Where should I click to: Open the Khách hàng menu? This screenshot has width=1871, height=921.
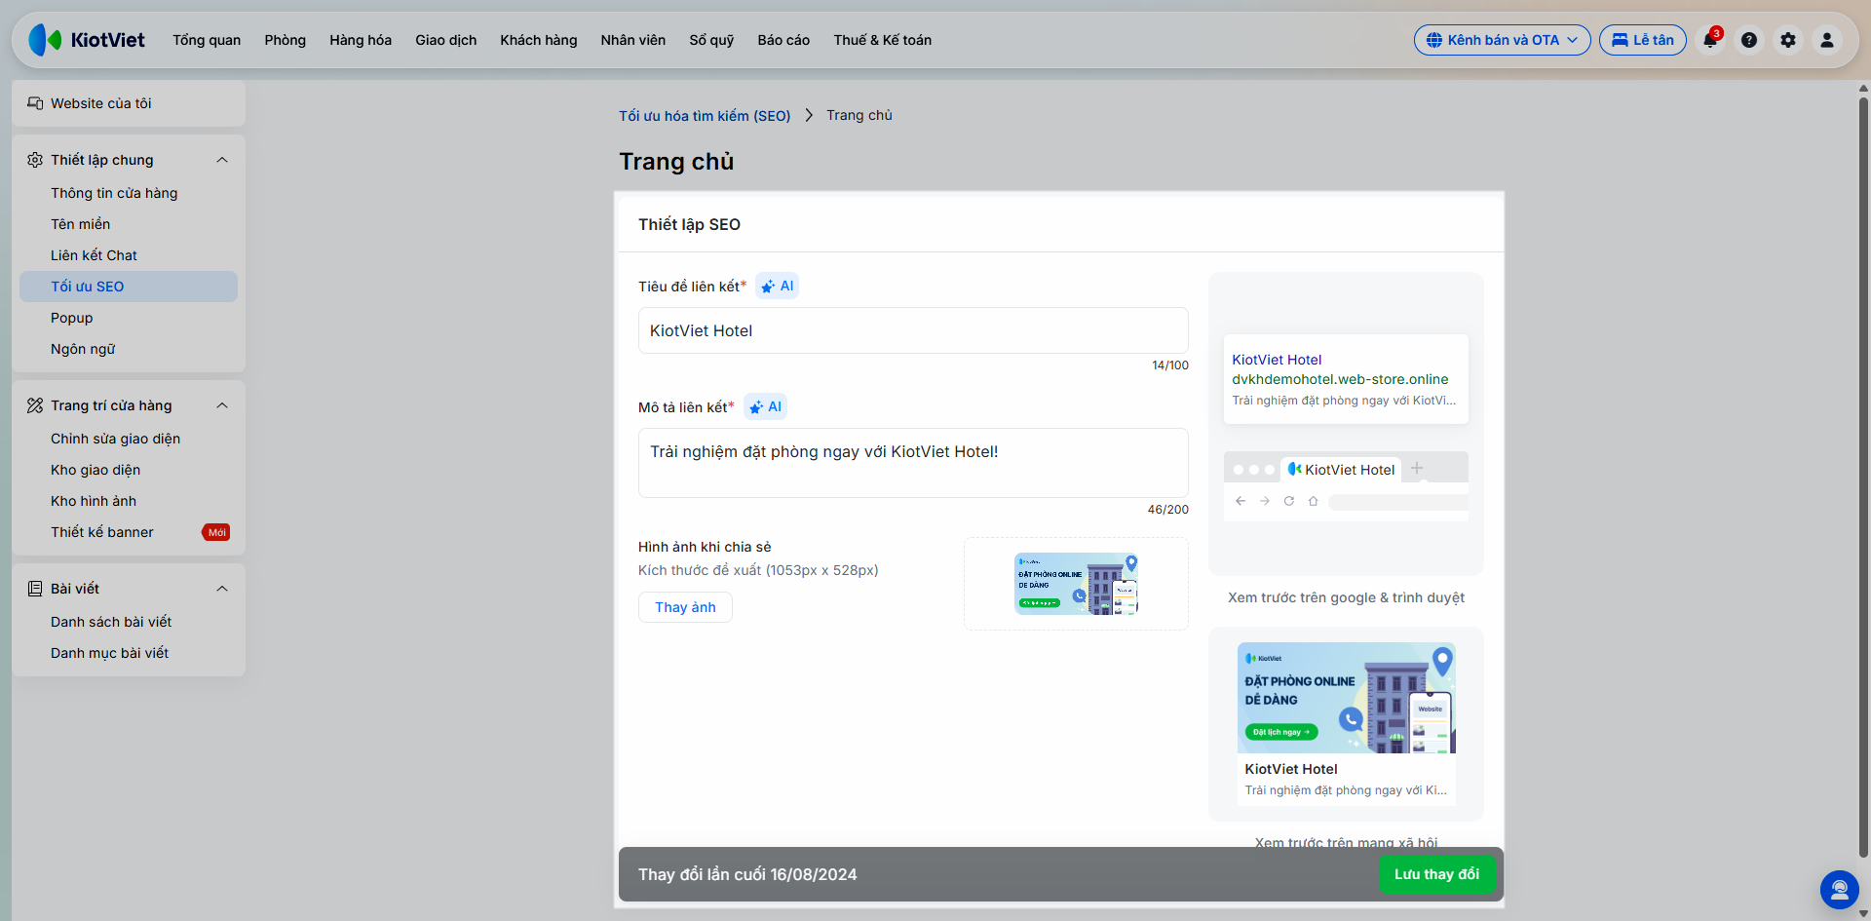[539, 40]
